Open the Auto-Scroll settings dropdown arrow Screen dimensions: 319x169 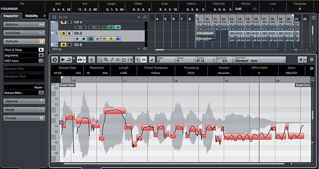[x=85, y=60]
